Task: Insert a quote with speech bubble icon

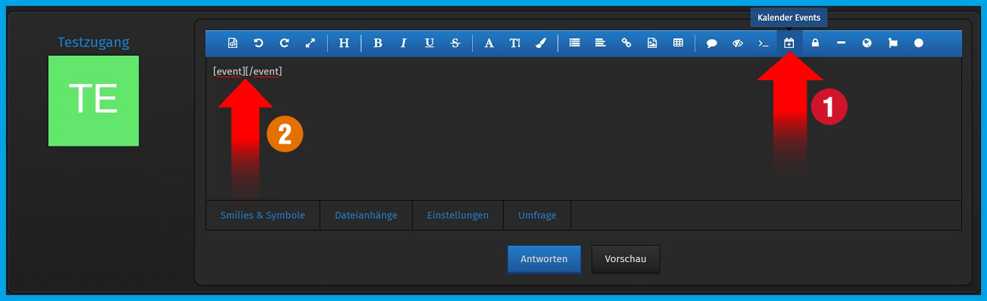Action: tap(712, 43)
